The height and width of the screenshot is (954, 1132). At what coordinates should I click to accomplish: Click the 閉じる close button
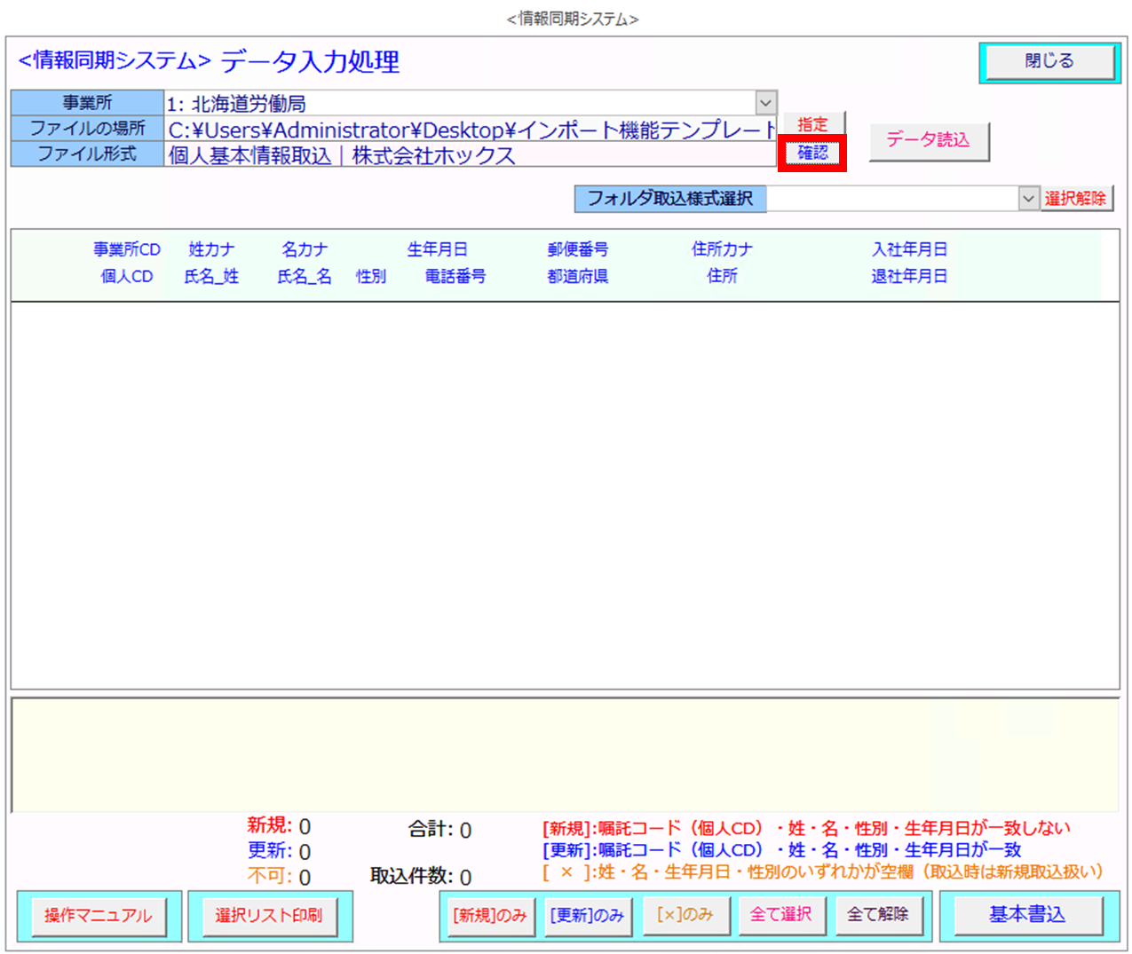click(x=1049, y=62)
